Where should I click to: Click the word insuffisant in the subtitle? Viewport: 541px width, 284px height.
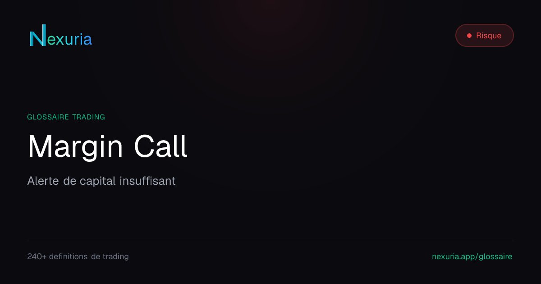(x=148, y=181)
